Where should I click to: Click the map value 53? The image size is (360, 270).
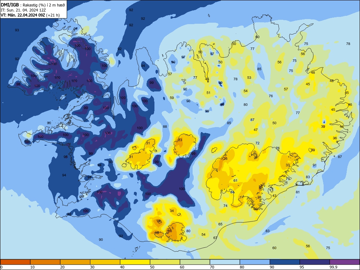click(x=249, y=78)
